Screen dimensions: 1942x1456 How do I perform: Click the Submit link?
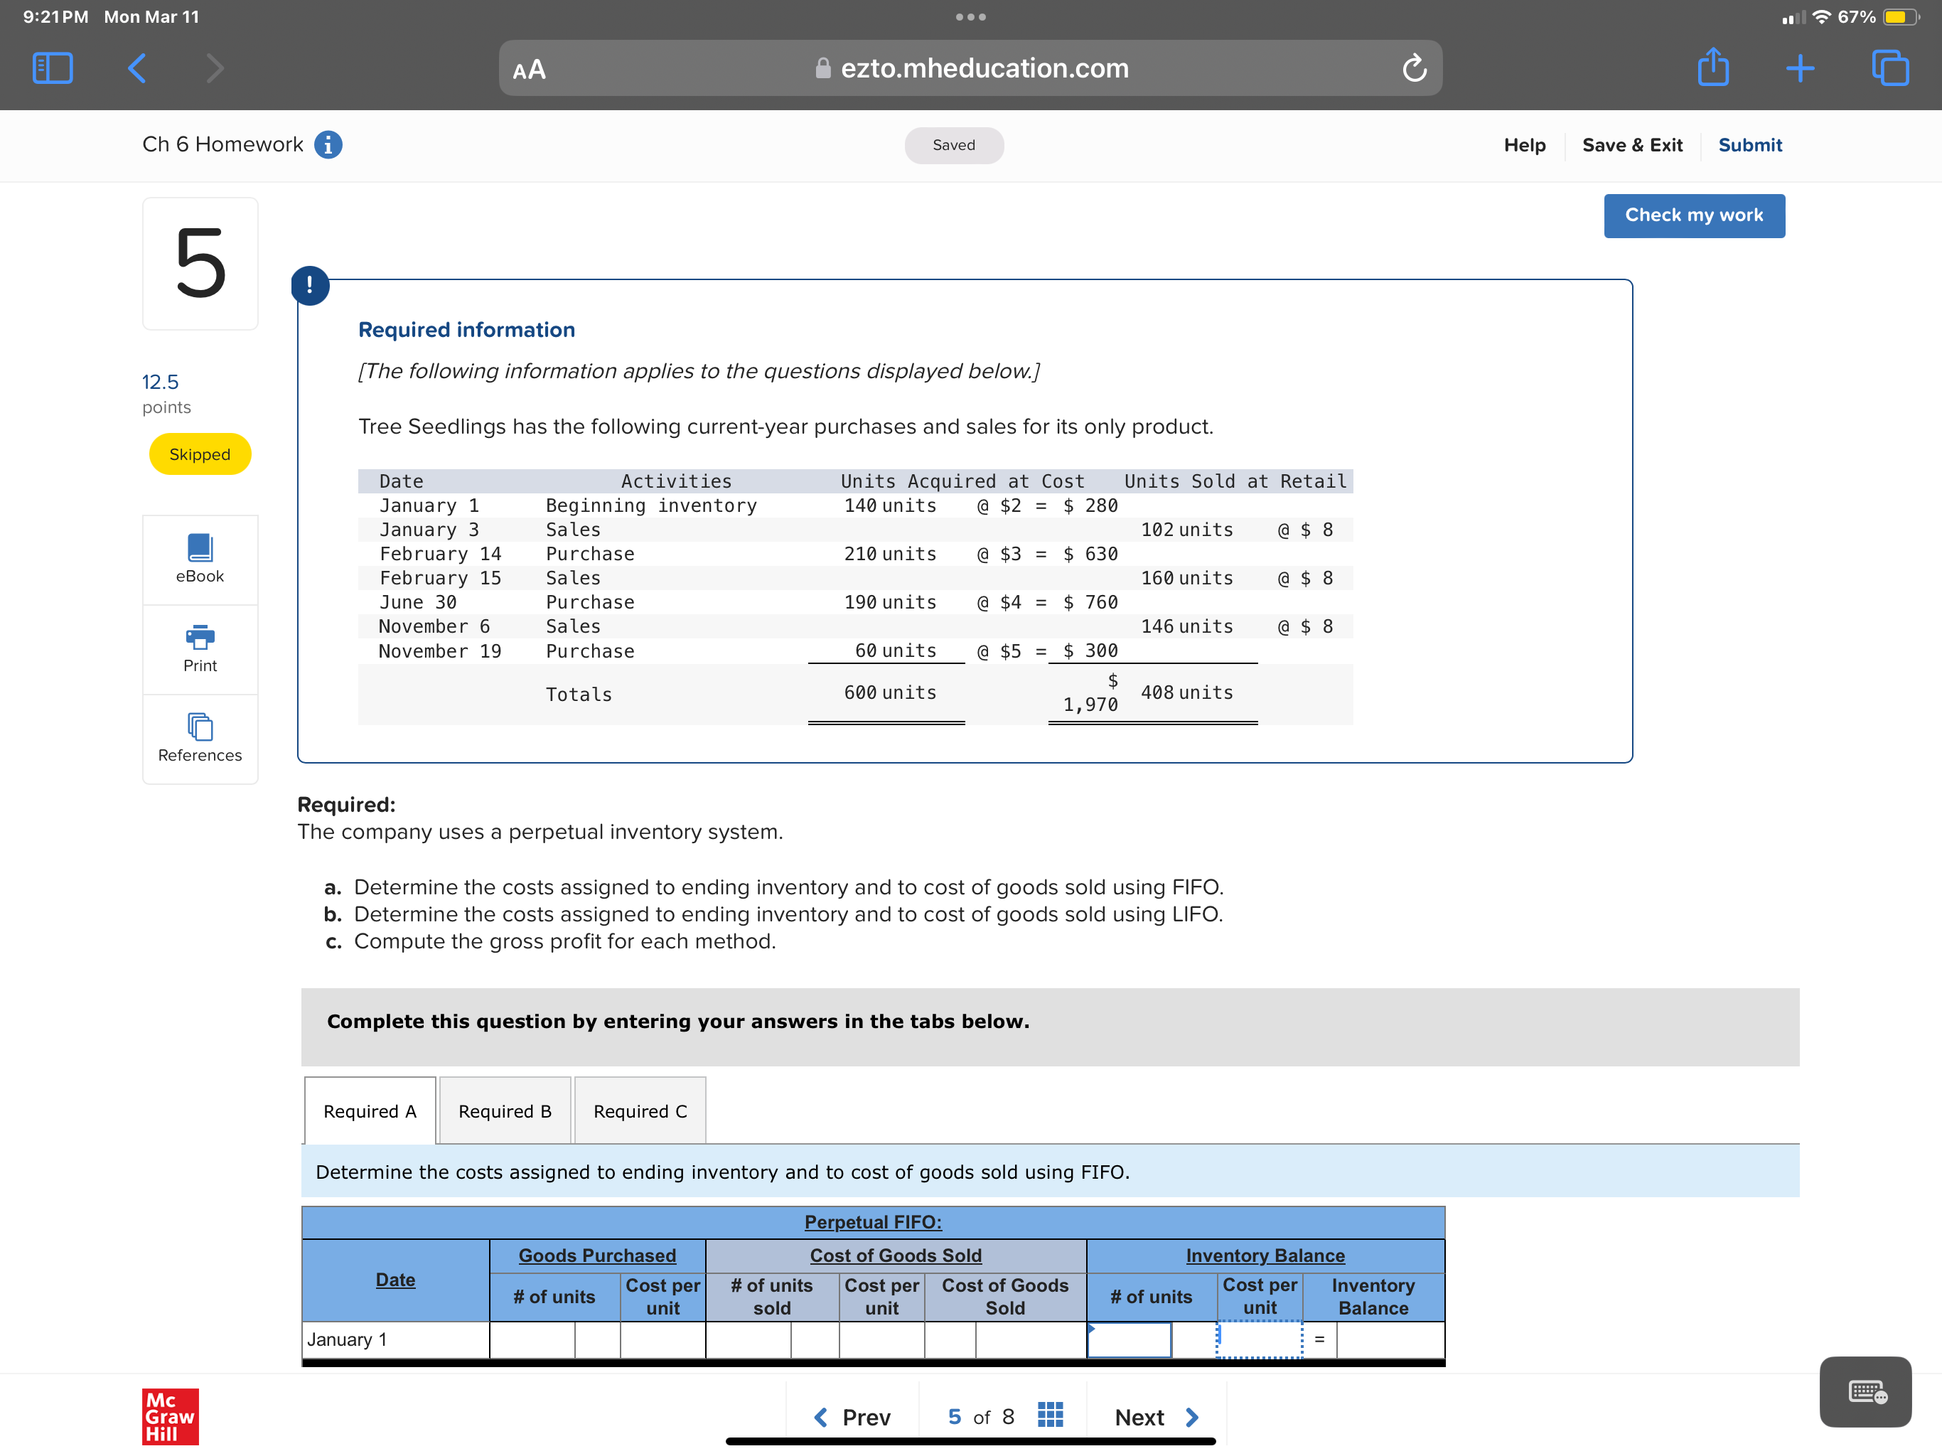[x=1750, y=145]
